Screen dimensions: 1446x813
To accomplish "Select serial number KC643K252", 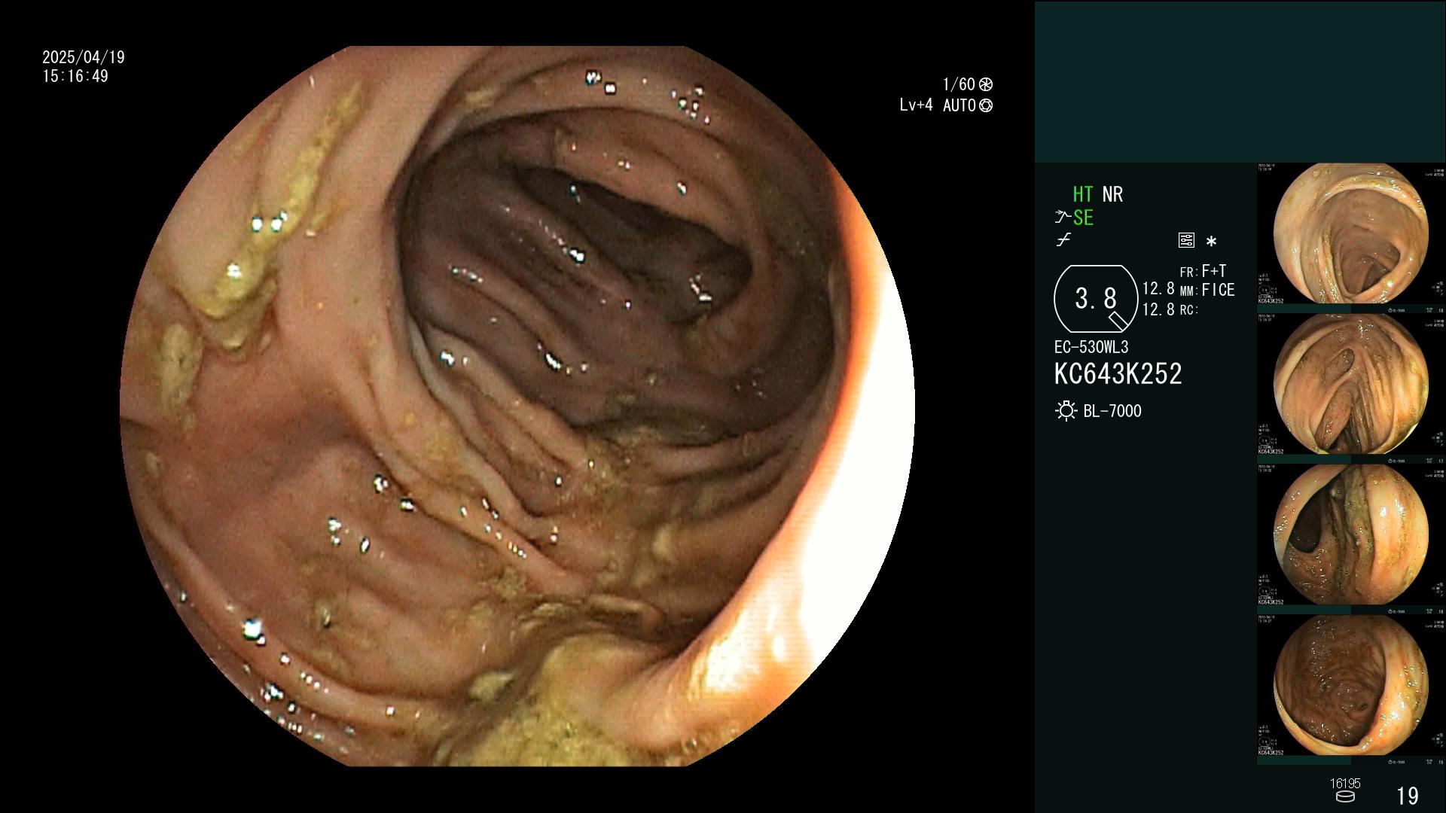I will click(1118, 373).
